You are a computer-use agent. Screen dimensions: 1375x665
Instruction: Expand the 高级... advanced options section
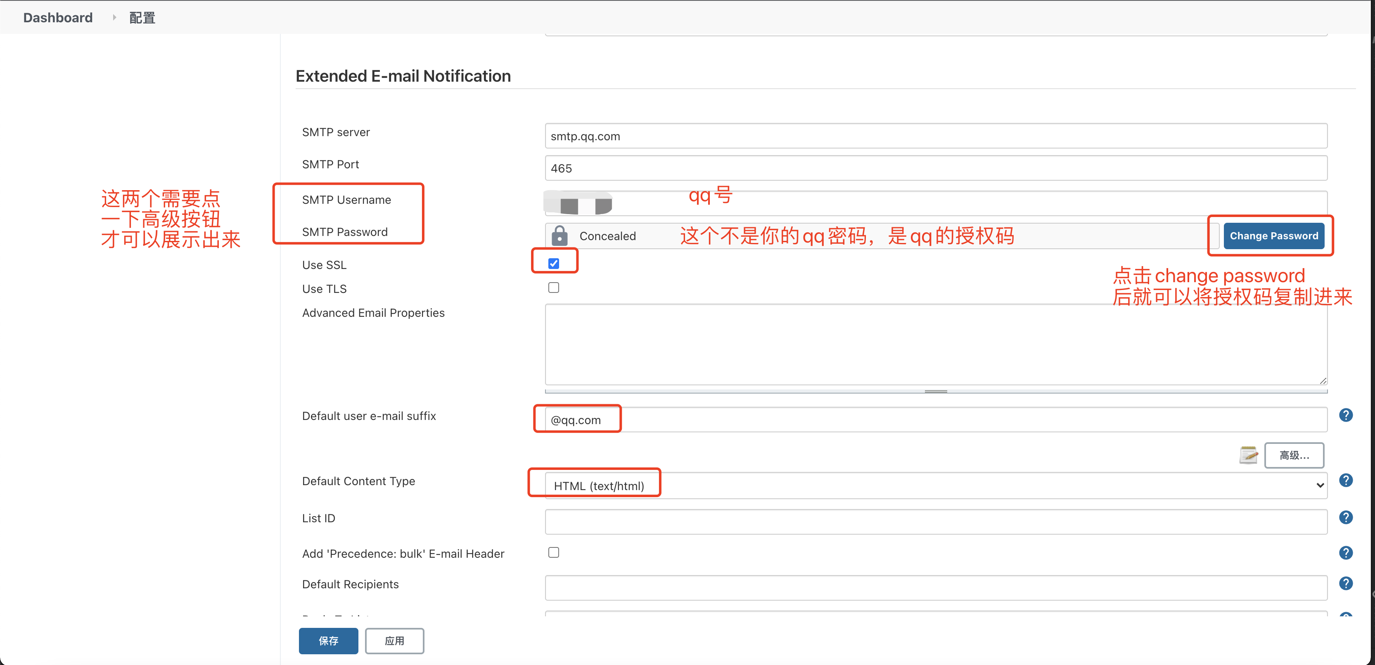[1294, 455]
